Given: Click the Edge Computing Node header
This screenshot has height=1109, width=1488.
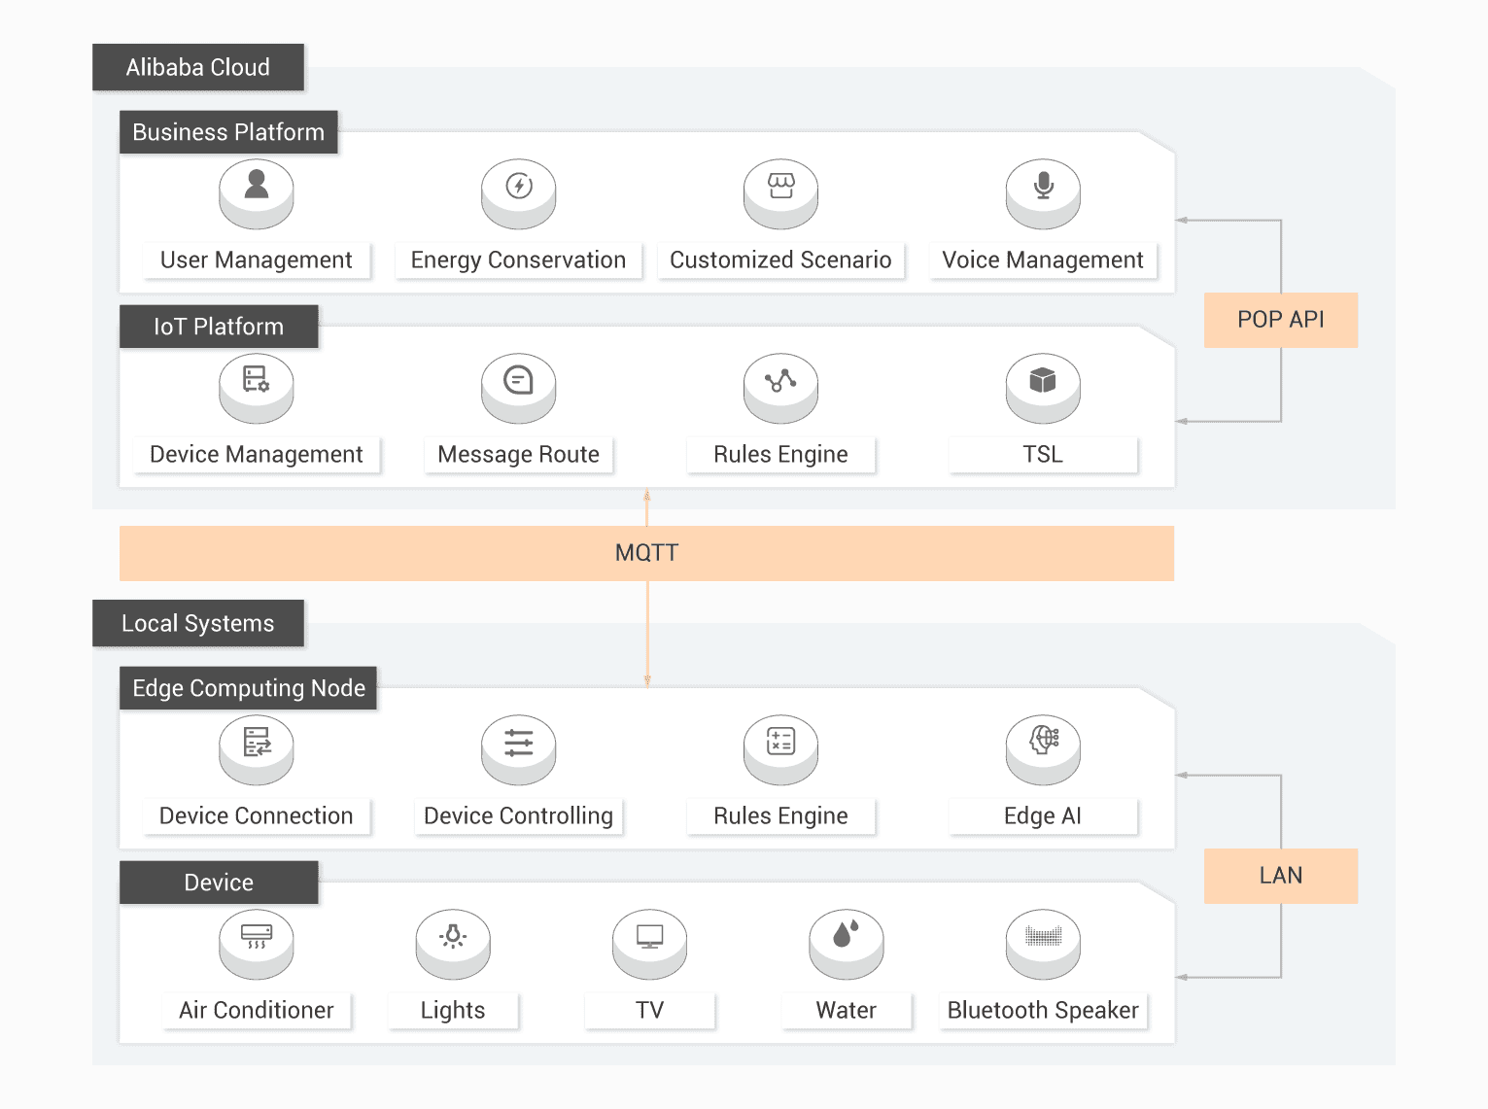Looking at the screenshot, I should (x=248, y=688).
